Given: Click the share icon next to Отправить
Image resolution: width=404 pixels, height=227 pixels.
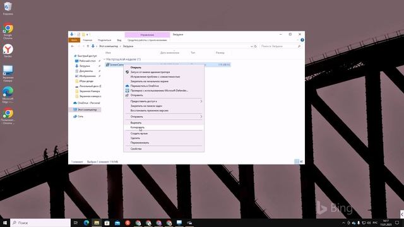Looking at the screenshot, I should pyautogui.click(x=127, y=95).
